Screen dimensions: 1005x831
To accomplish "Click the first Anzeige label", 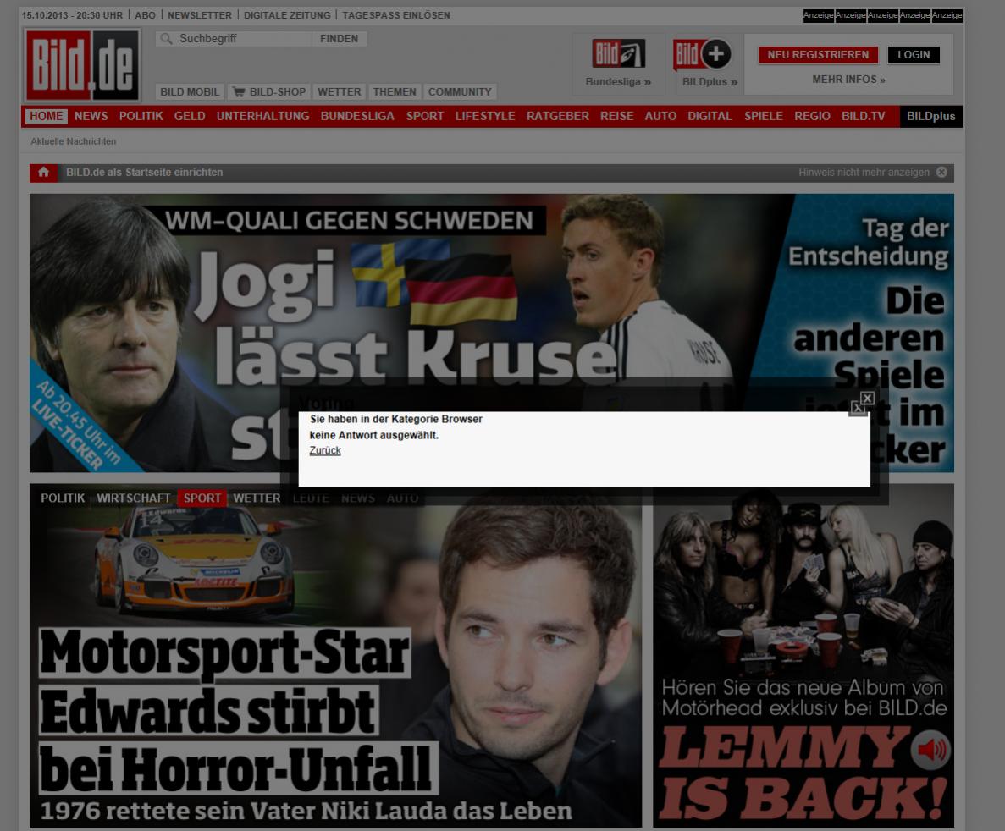I will coord(819,15).
